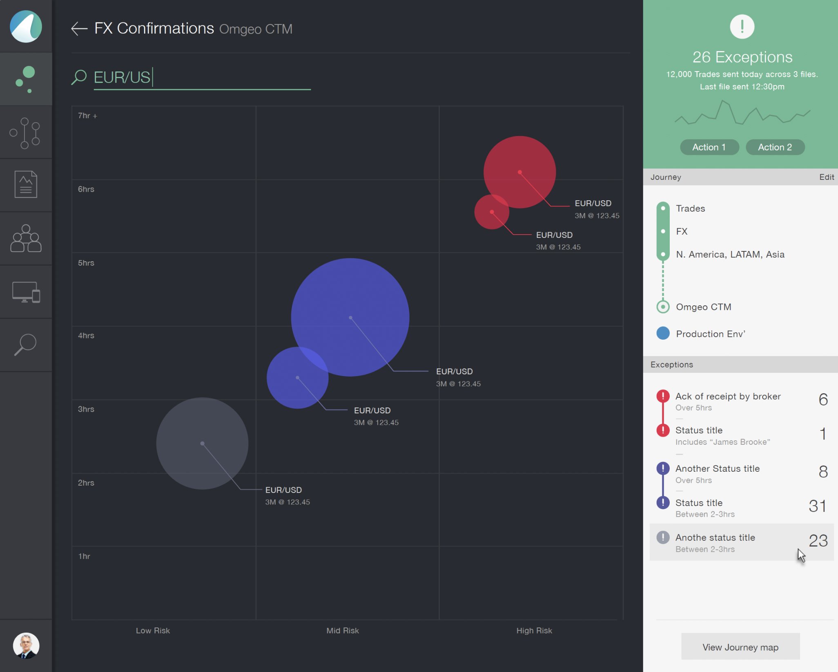Open the search magnifier in sidebar
The height and width of the screenshot is (672, 838).
coord(25,345)
